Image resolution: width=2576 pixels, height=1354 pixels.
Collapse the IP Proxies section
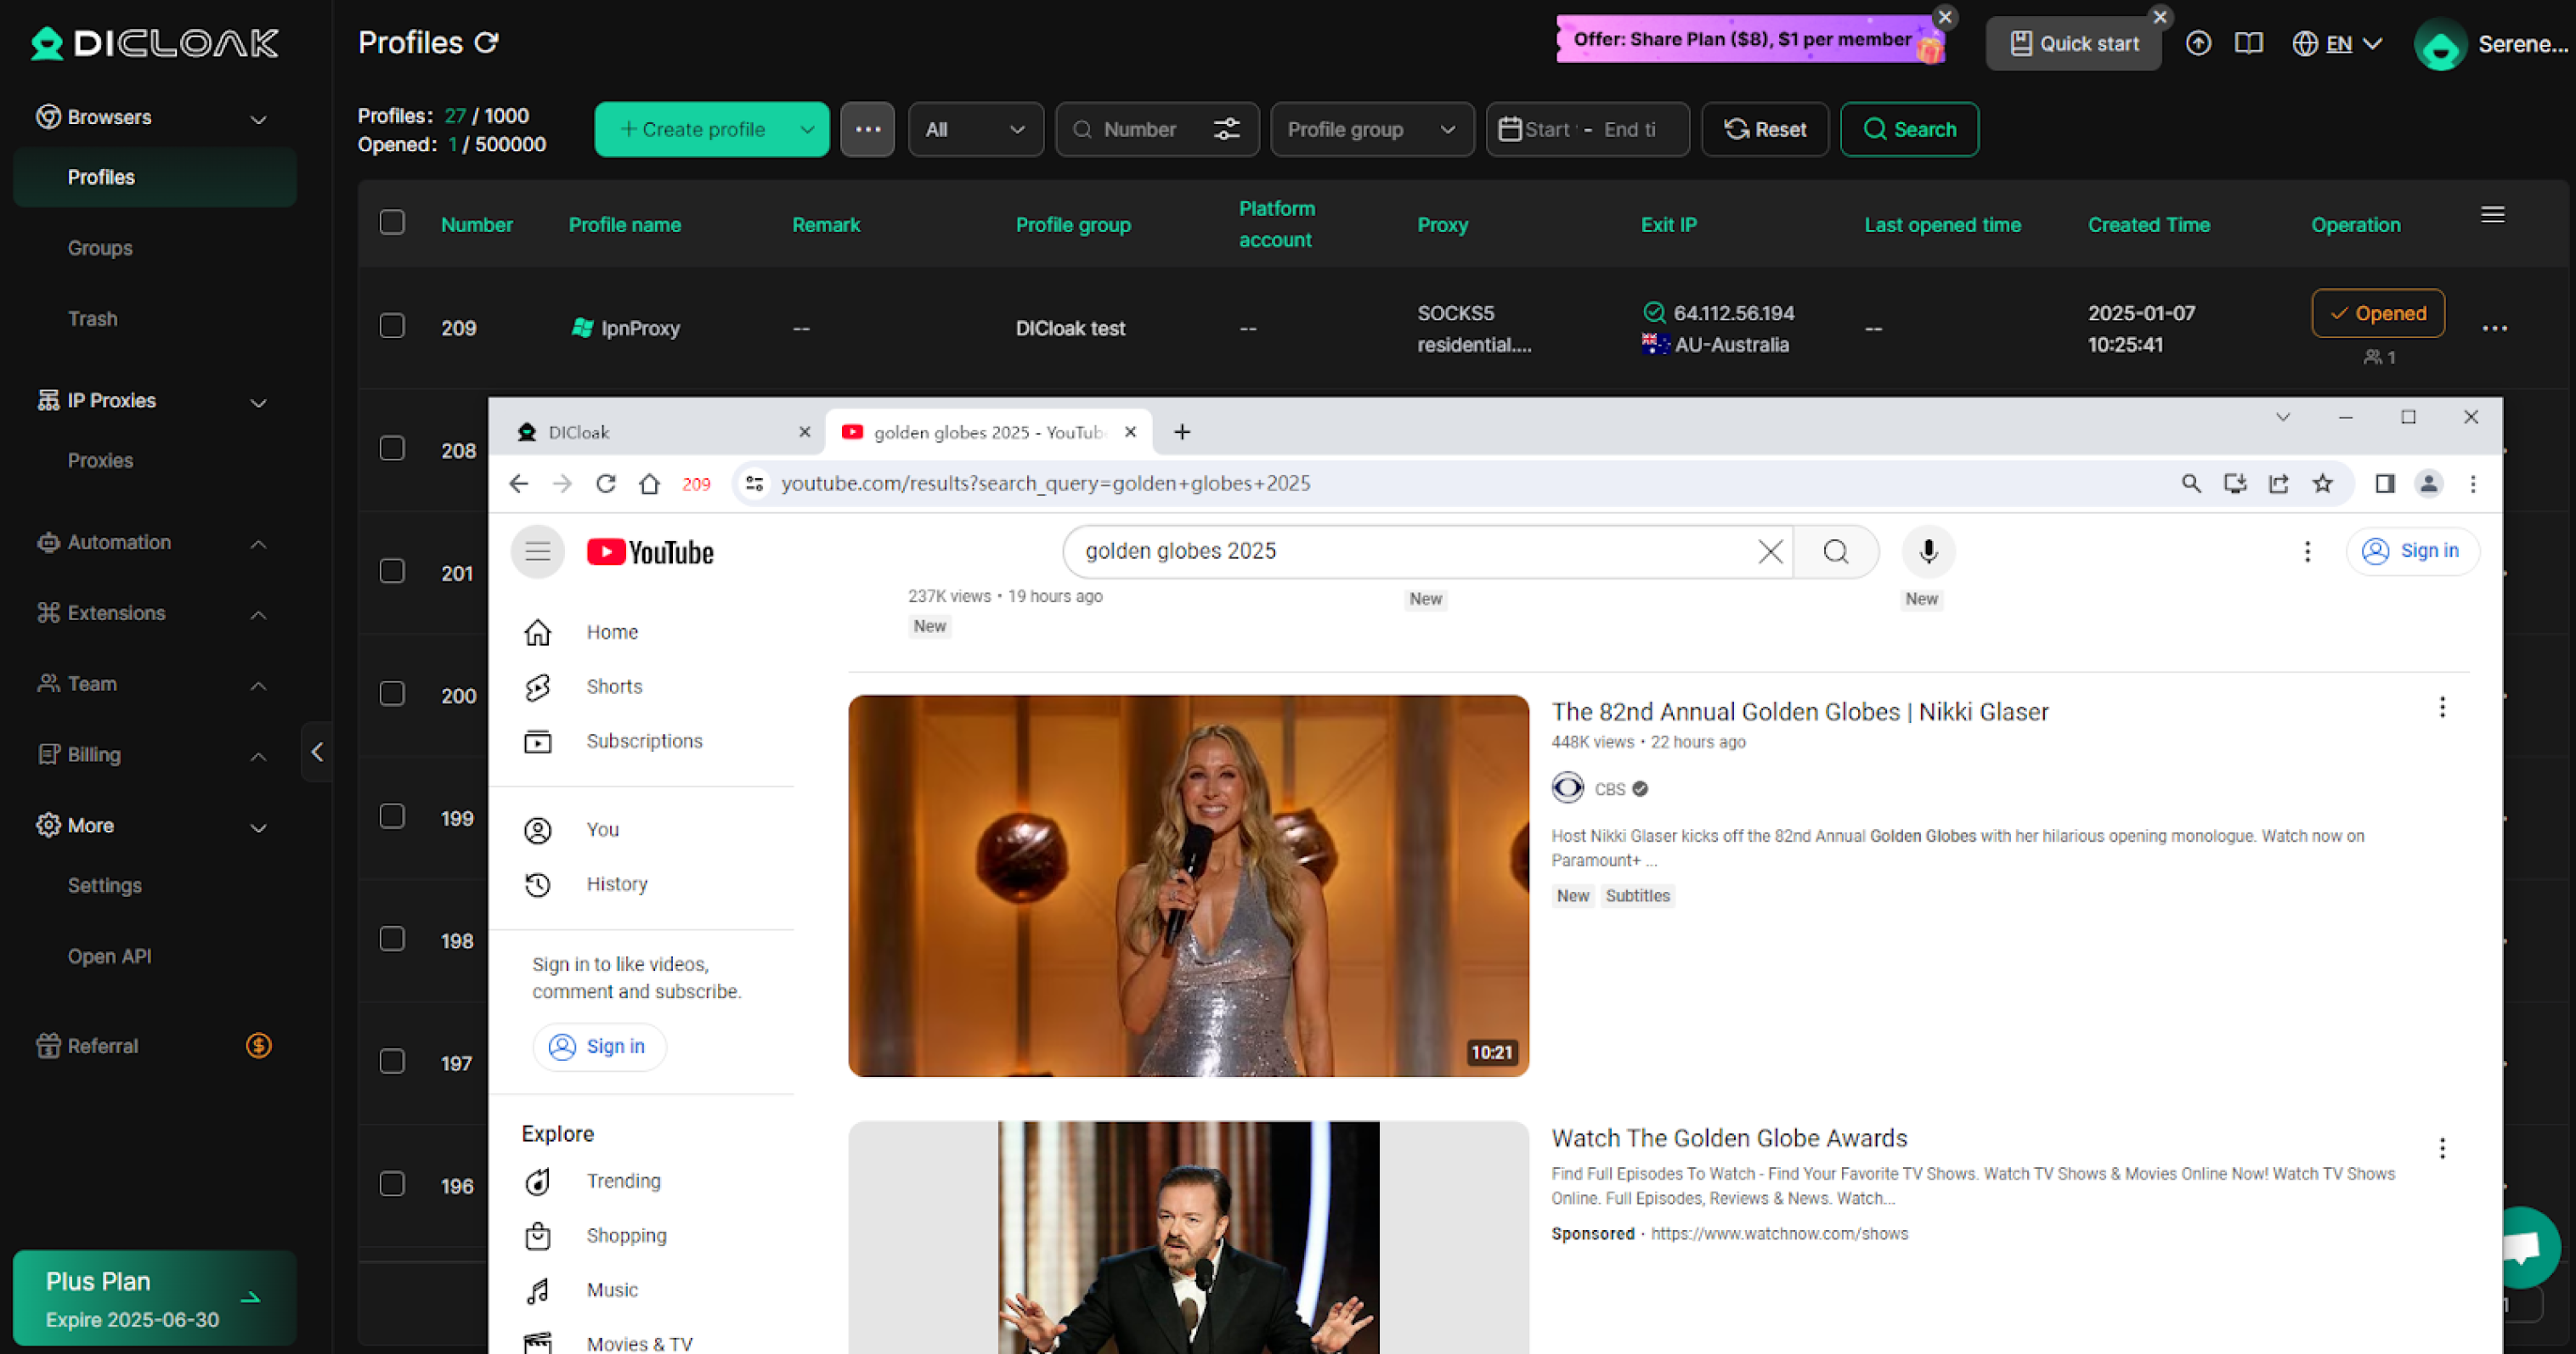(258, 402)
